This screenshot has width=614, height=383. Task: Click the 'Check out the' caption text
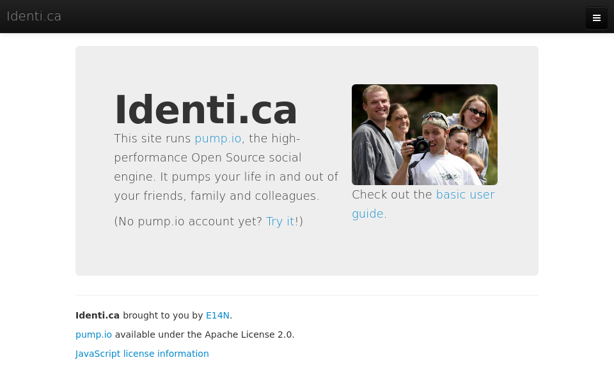[x=391, y=195]
